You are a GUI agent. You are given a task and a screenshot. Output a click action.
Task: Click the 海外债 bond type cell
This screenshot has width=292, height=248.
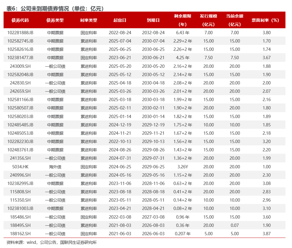click(x=55, y=167)
